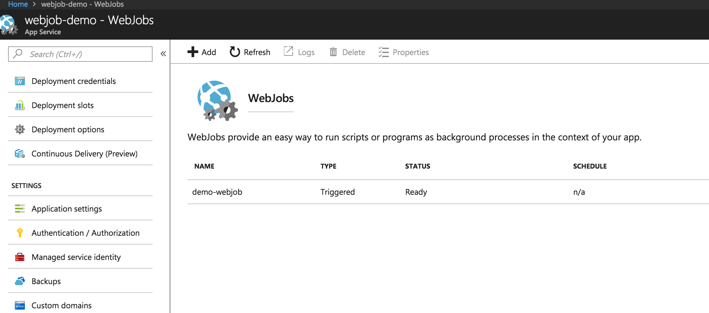This screenshot has width=709, height=313.
Task: Click the Deployment options gear icon
Action: point(20,129)
